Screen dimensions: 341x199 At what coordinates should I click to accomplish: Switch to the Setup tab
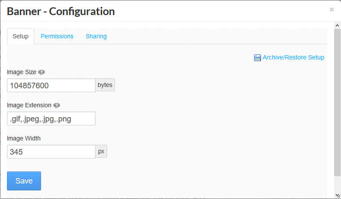coord(20,36)
